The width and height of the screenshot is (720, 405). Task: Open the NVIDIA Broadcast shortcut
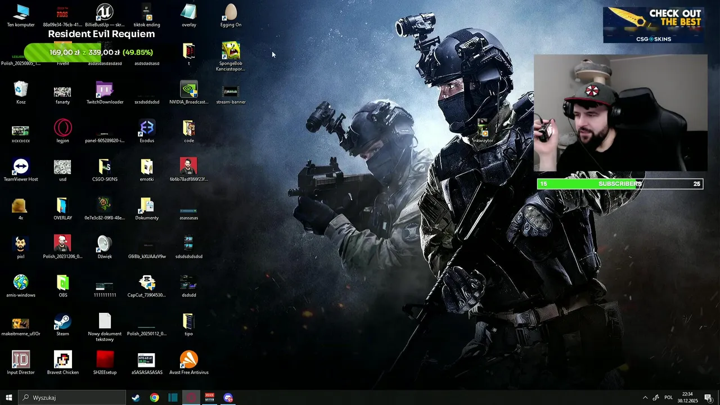(189, 92)
